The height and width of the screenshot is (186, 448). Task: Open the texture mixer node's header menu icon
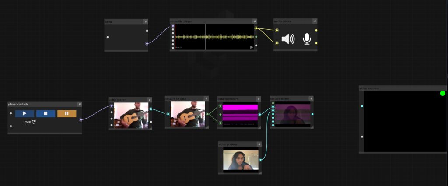pyautogui.click(x=311, y=98)
